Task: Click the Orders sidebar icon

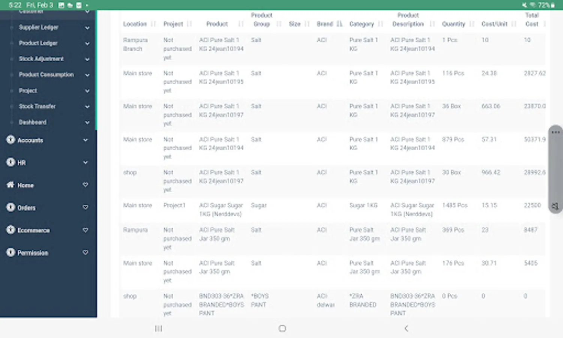Action: pyautogui.click(x=11, y=207)
